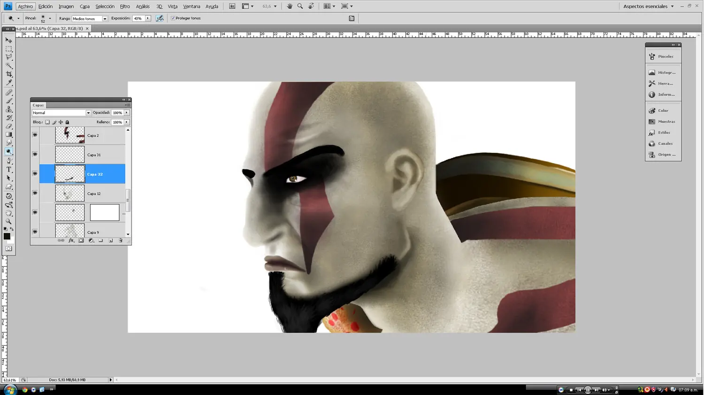Open the Edición menu
This screenshot has width=704, height=395.
coord(46,7)
